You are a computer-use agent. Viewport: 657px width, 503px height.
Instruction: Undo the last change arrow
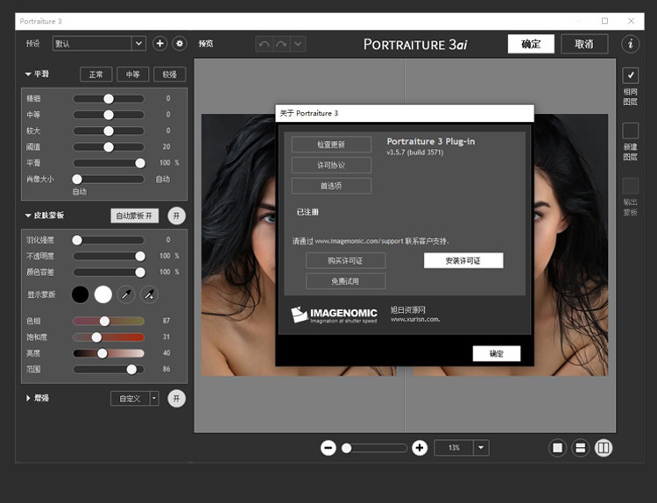pos(265,44)
